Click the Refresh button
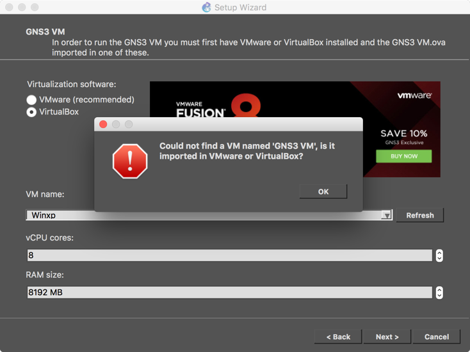Image resolution: width=470 pixels, height=352 pixels. point(419,215)
